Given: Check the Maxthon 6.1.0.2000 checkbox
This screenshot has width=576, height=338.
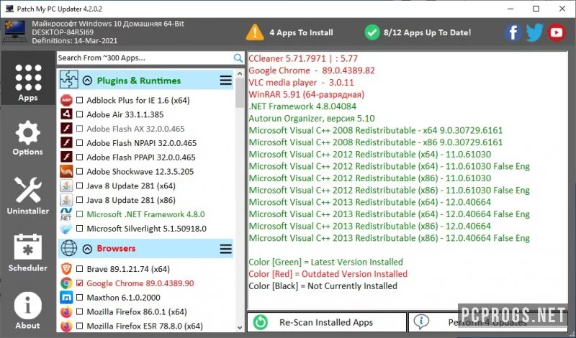Looking at the screenshot, I should click(79, 297).
